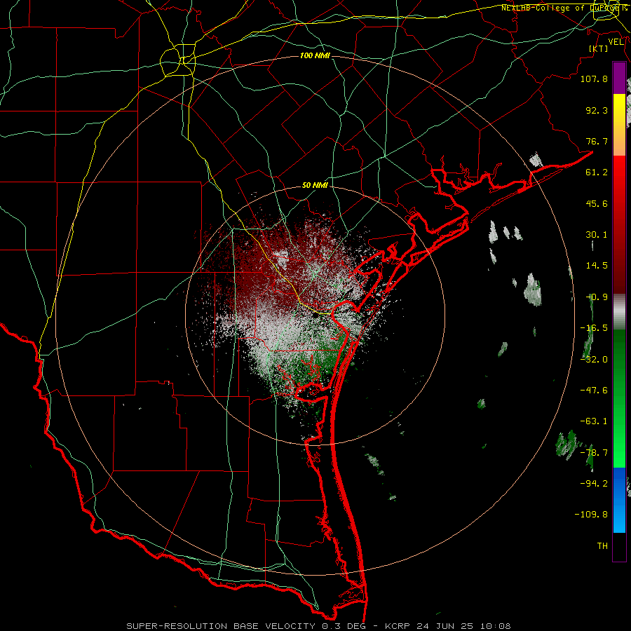Click the -32.0 scale label
631x631 pixels.
click(594, 360)
